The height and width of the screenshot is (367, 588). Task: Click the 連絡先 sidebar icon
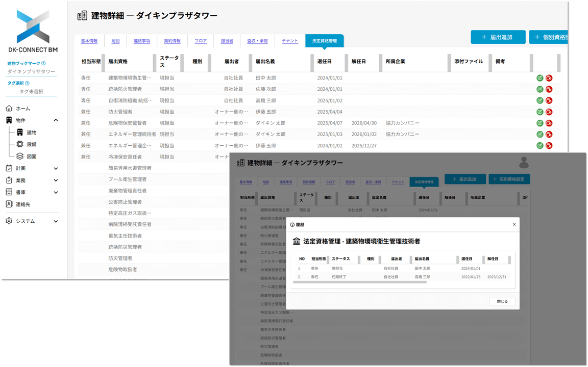coord(9,204)
